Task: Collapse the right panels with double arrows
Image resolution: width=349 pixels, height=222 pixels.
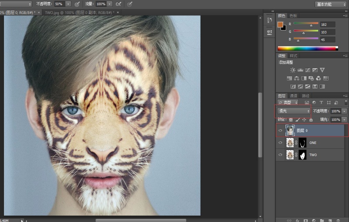Action: point(346,11)
